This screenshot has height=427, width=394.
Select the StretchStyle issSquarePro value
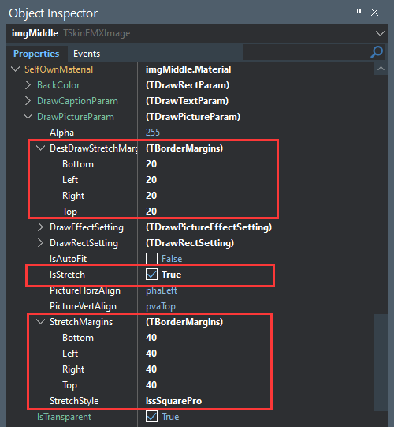click(173, 401)
